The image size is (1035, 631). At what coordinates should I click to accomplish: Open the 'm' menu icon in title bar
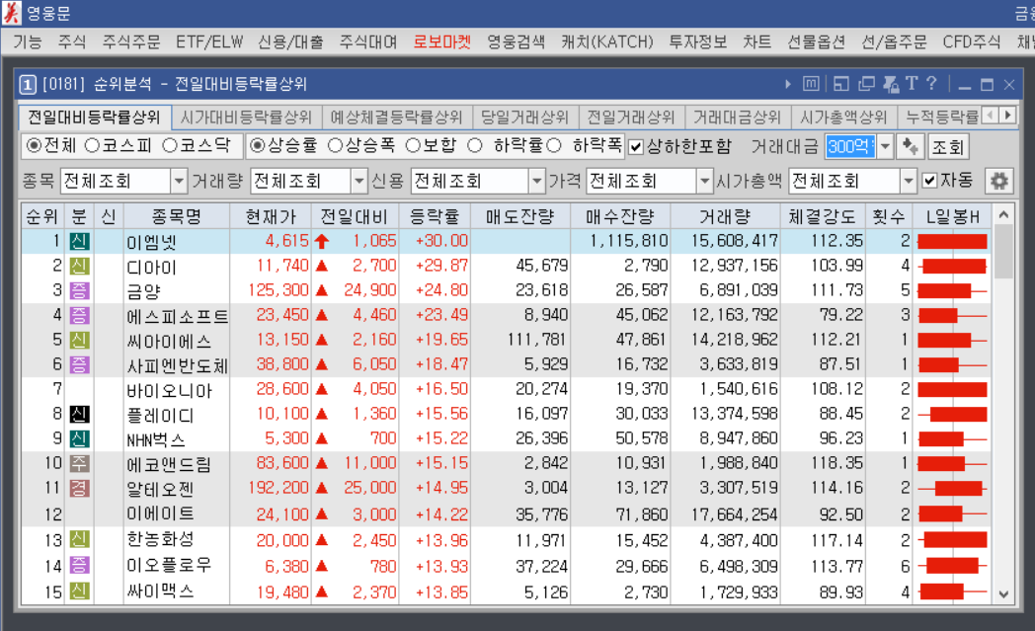pos(811,84)
